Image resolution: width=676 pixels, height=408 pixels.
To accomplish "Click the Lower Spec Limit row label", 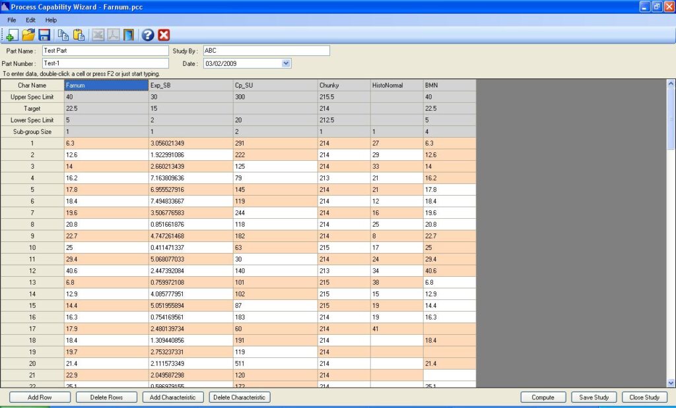I will pyautogui.click(x=32, y=120).
